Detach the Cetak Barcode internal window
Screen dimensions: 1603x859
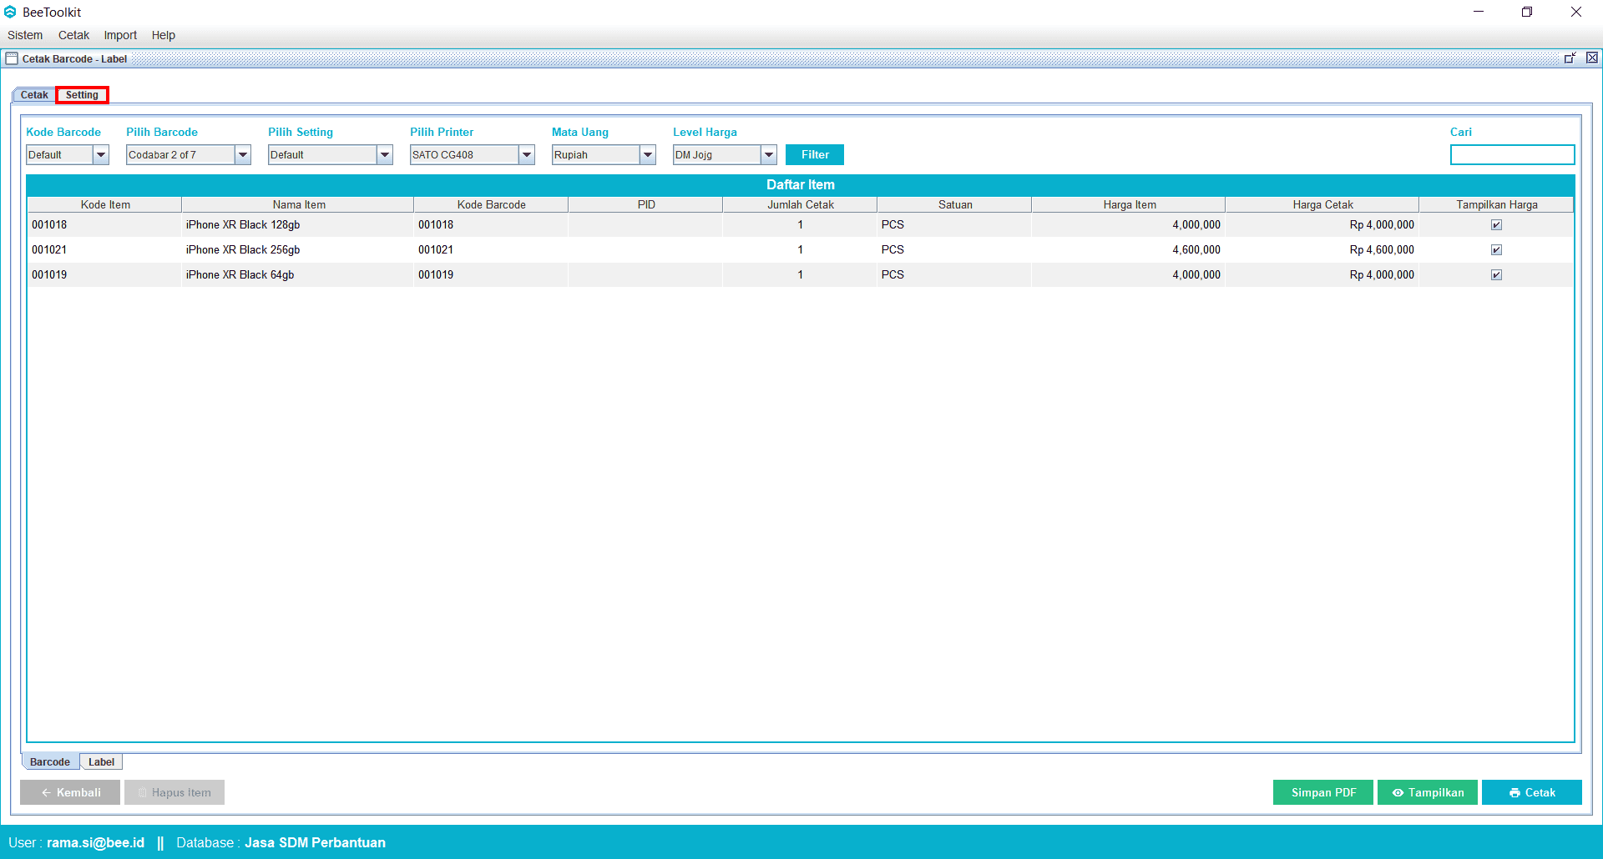click(1570, 58)
